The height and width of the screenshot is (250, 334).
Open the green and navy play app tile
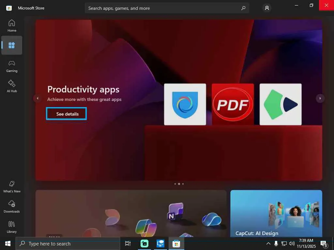pyautogui.click(x=280, y=104)
